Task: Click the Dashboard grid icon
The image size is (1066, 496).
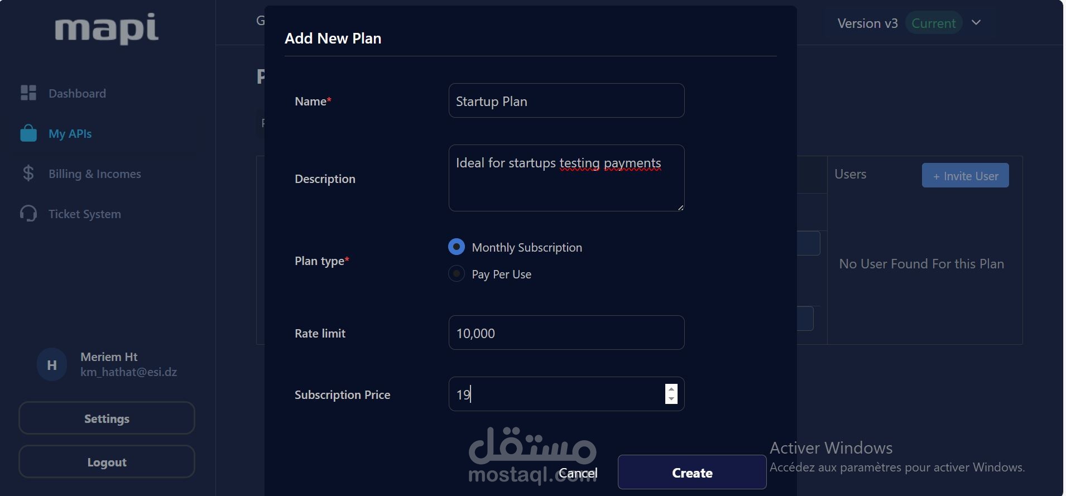Action: pos(28,93)
